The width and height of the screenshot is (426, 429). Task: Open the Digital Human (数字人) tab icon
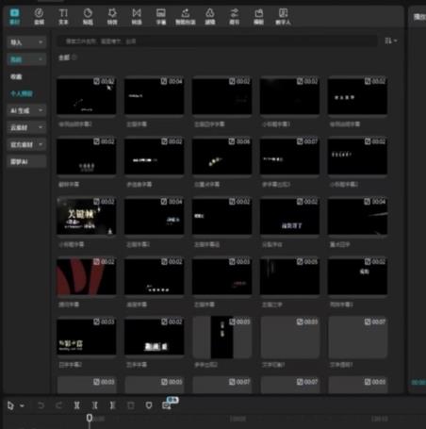tap(283, 16)
